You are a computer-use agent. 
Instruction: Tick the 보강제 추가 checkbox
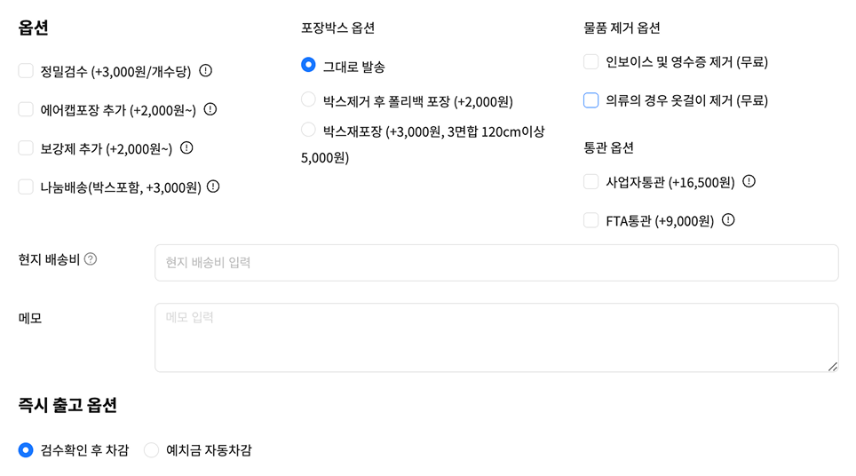[26, 148]
